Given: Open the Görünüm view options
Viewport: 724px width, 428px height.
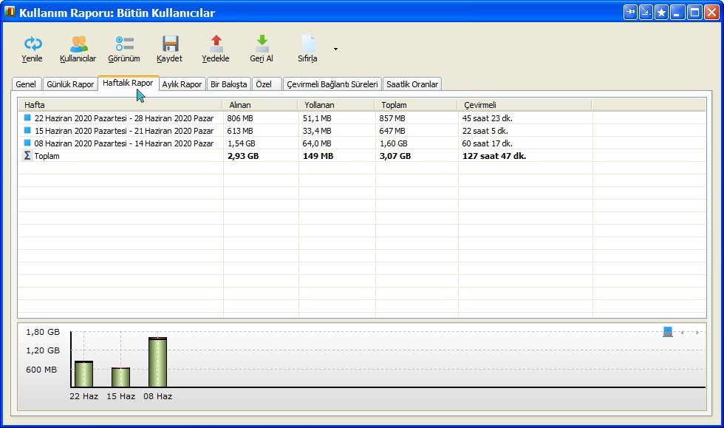Looking at the screenshot, I should point(124,44).
